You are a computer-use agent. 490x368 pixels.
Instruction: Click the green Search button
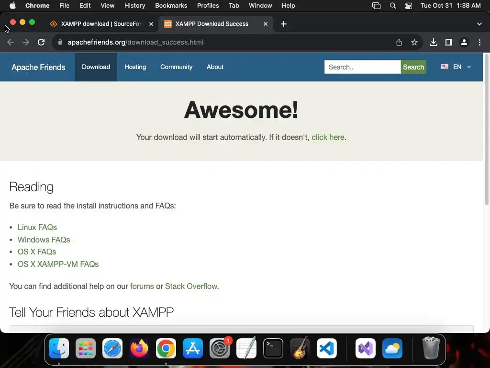413,67
